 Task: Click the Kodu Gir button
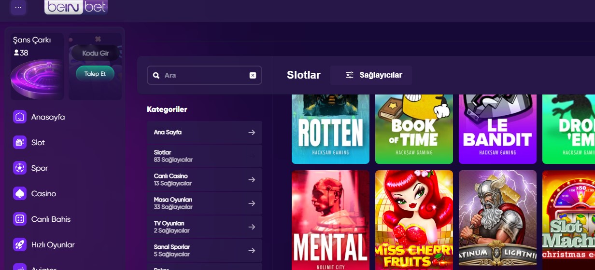(95, 53)
